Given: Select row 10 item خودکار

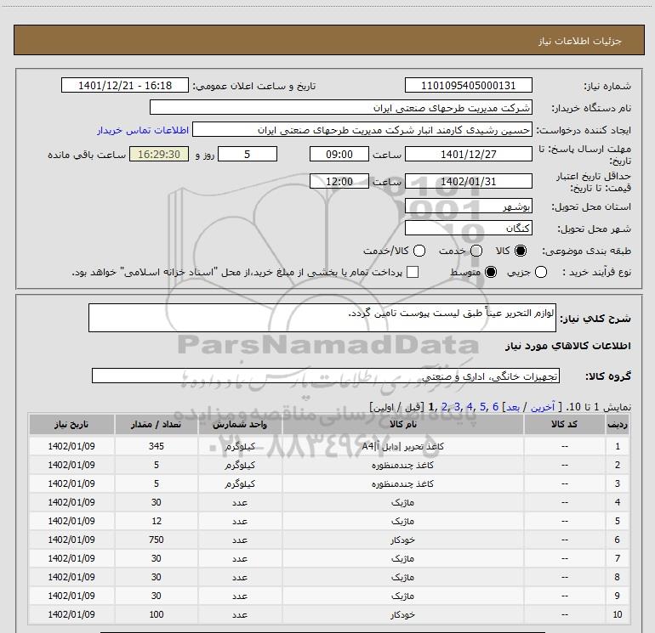Looking at the screenshot, I should [402, 614].
